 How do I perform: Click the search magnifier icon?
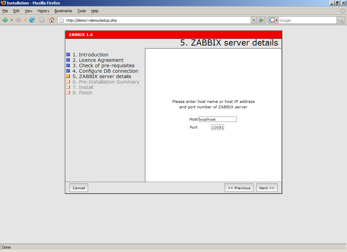(x=341, y=20)
